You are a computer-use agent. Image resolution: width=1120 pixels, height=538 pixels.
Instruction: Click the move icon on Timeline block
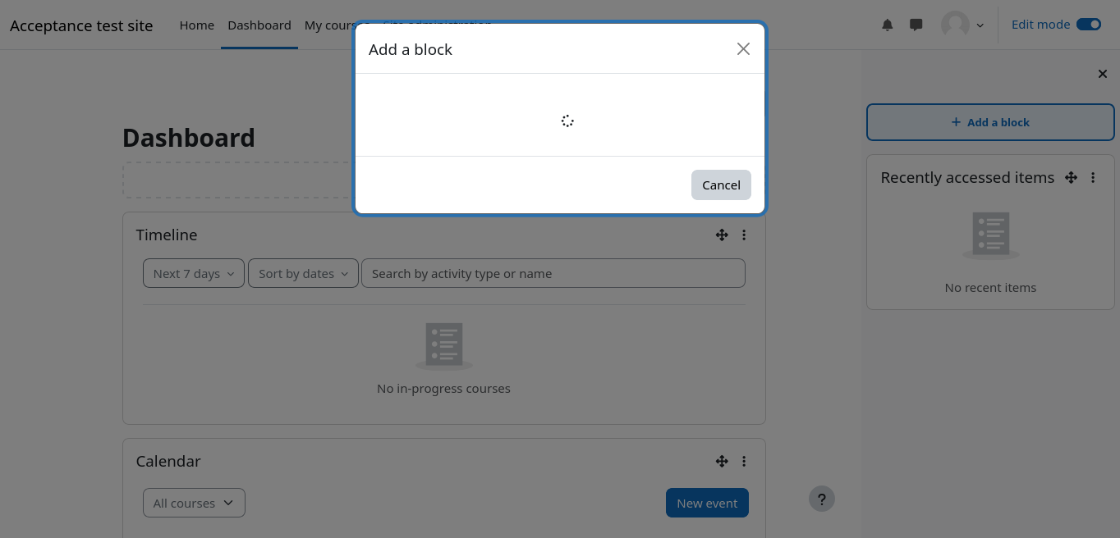pyautogui.click(x=722, y=235)
